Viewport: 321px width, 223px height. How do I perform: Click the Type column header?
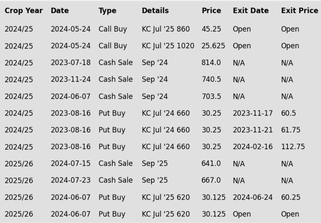tap(107, 11)
